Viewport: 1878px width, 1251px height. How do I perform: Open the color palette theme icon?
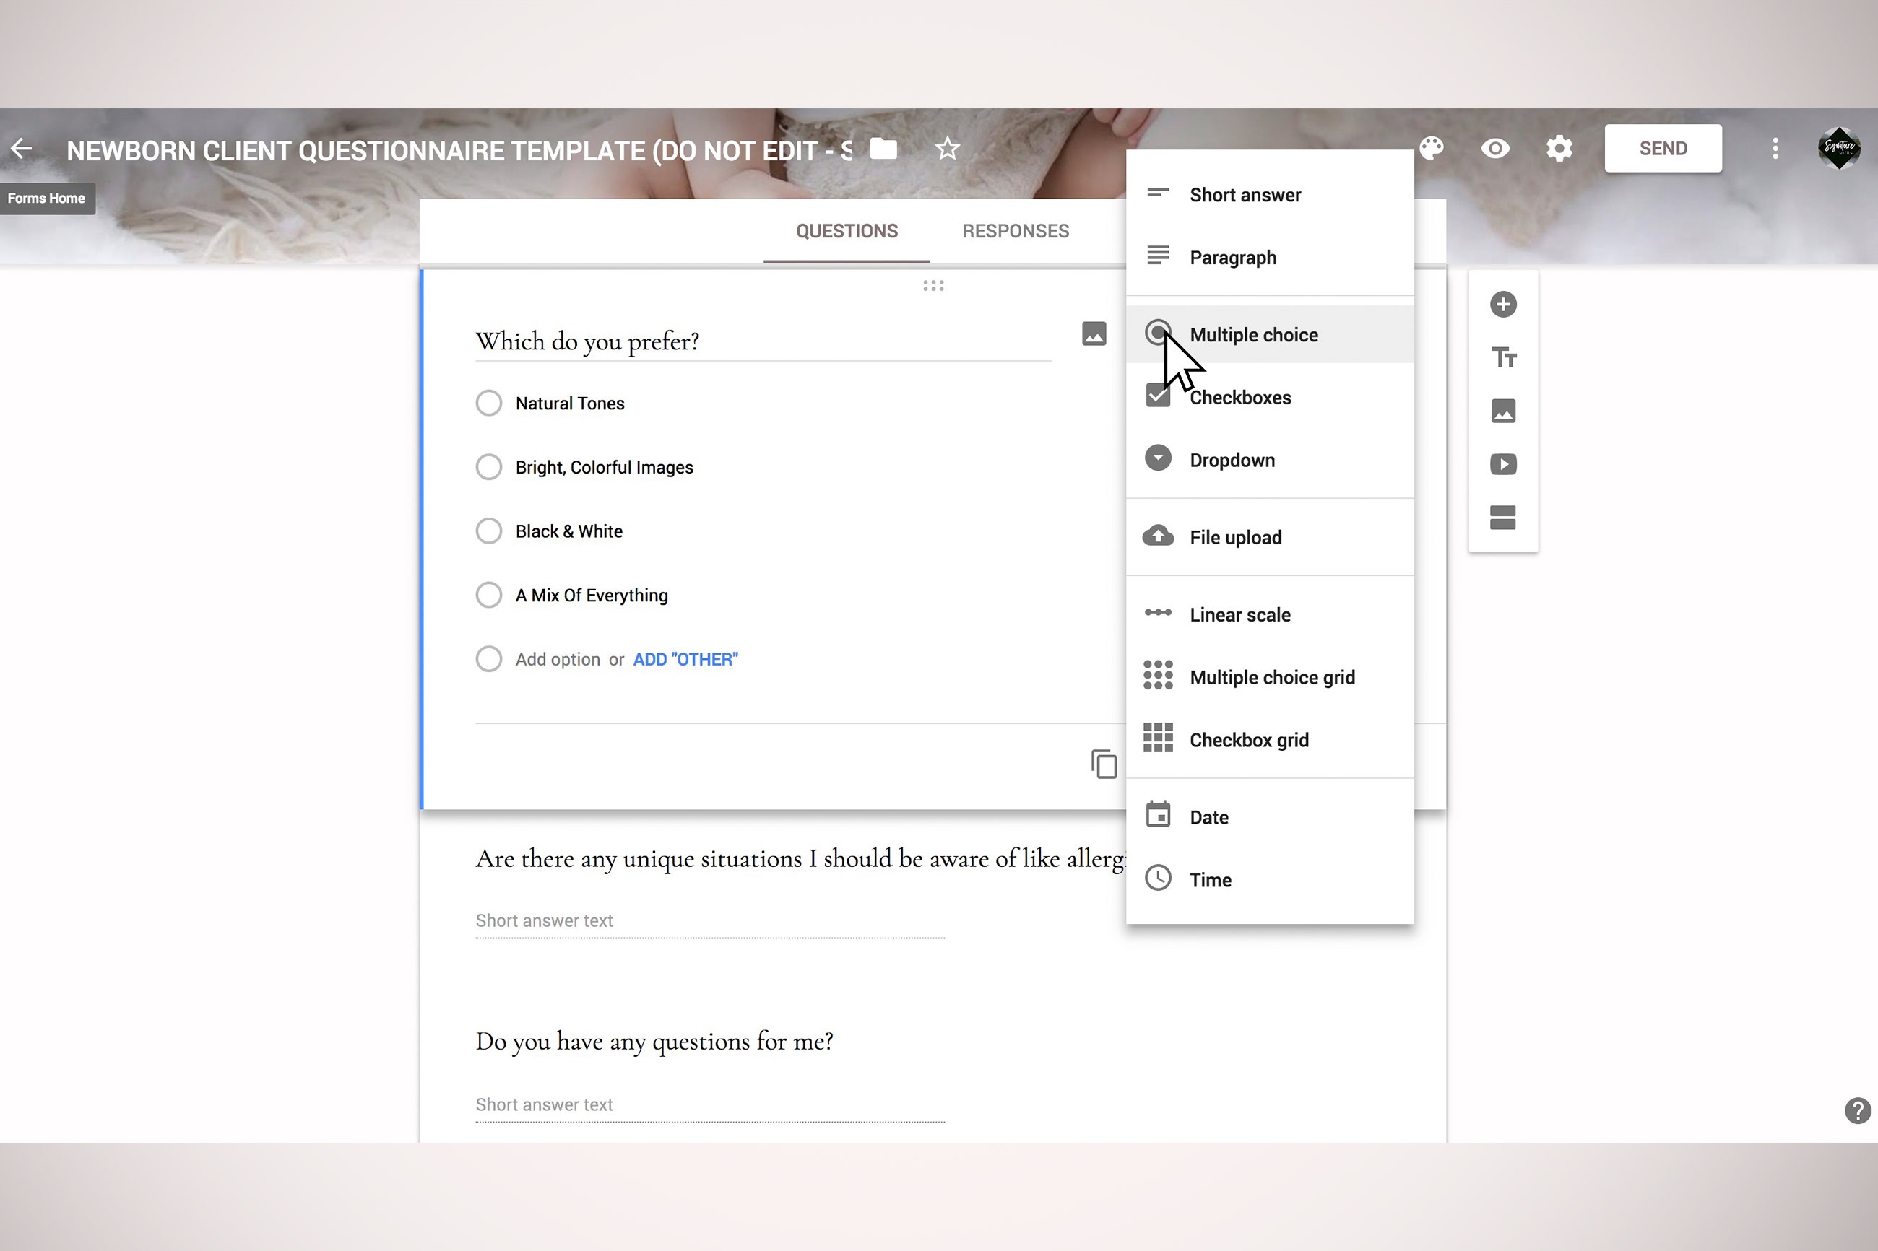pos(1431,149)
